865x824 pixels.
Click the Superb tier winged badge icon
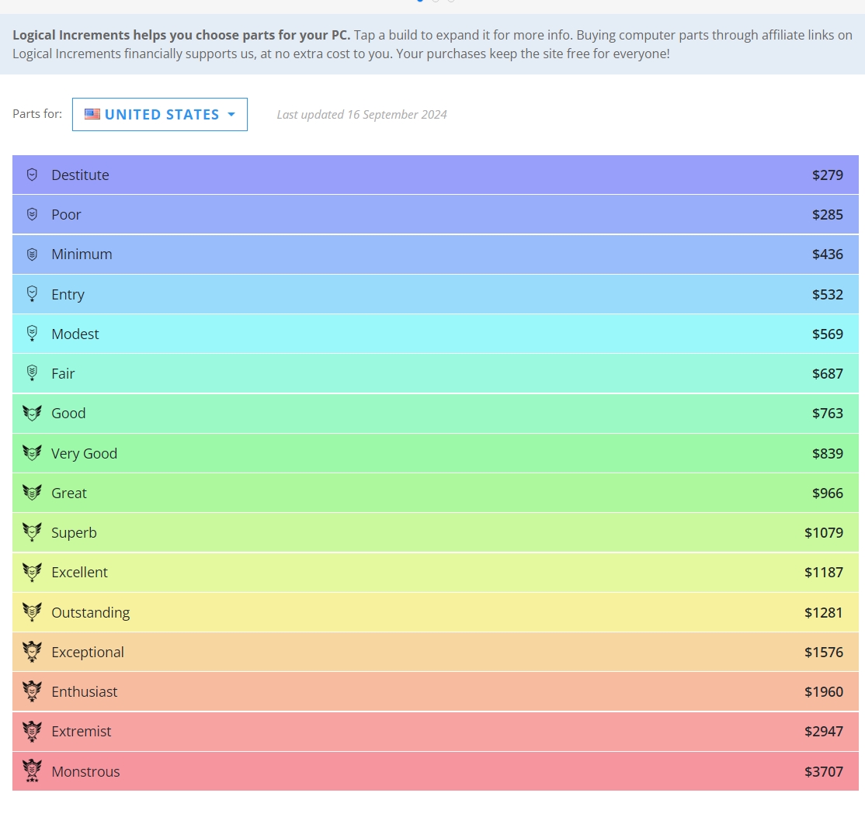click(32, 532)
